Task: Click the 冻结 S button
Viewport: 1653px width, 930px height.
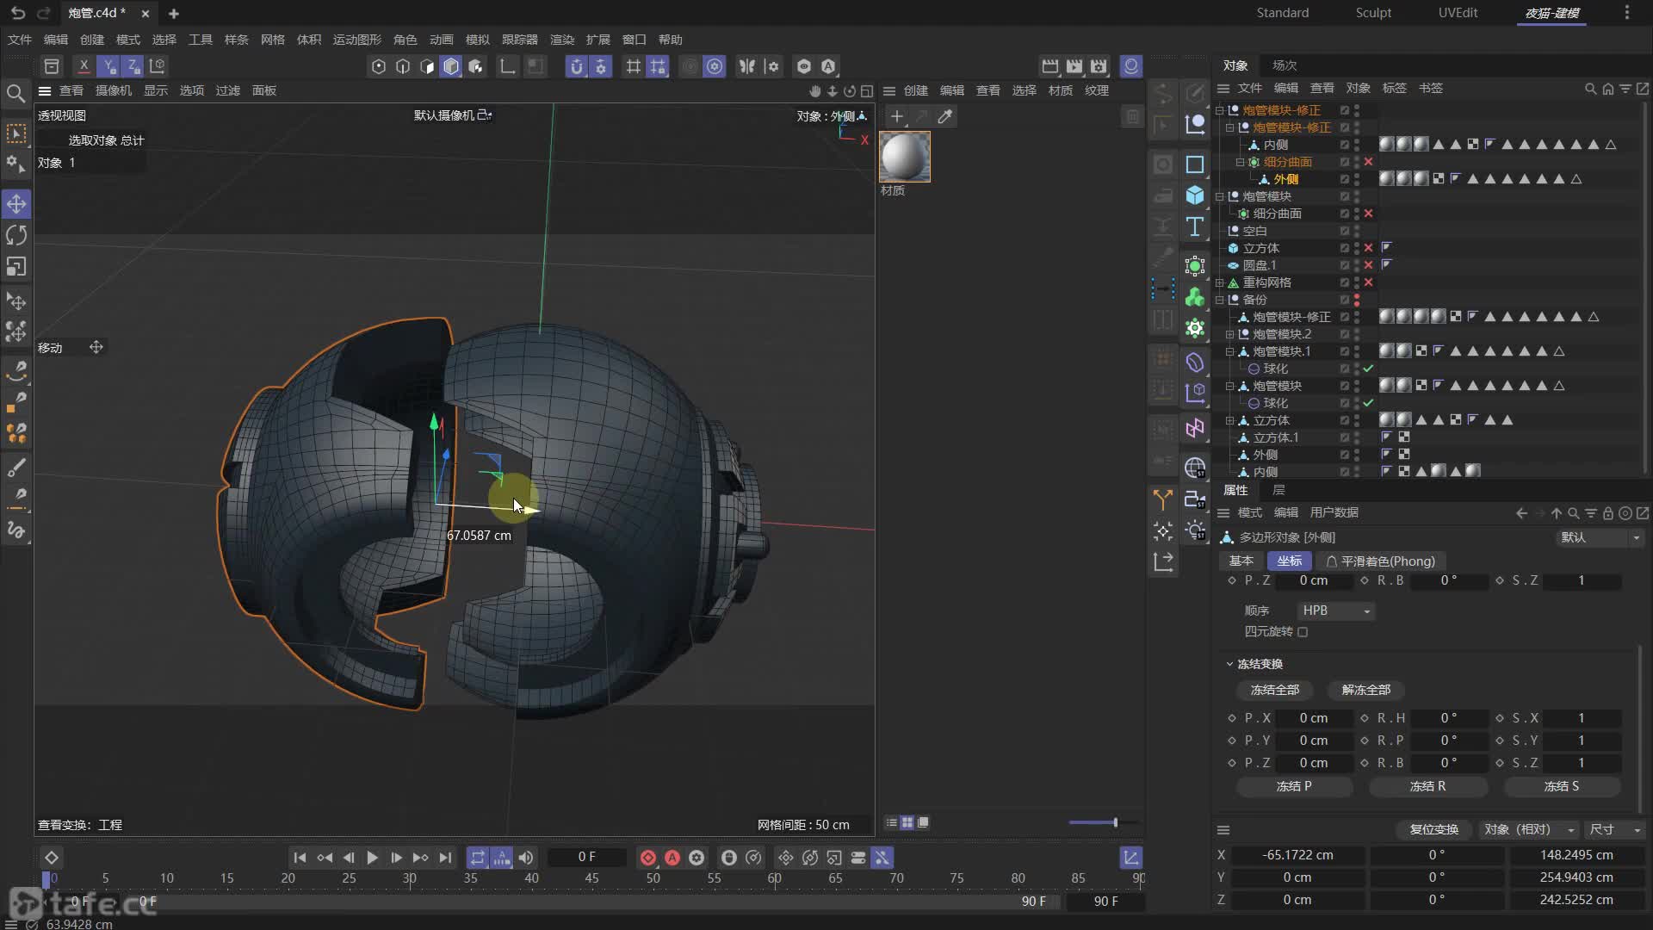Action: coord(1562,786)
